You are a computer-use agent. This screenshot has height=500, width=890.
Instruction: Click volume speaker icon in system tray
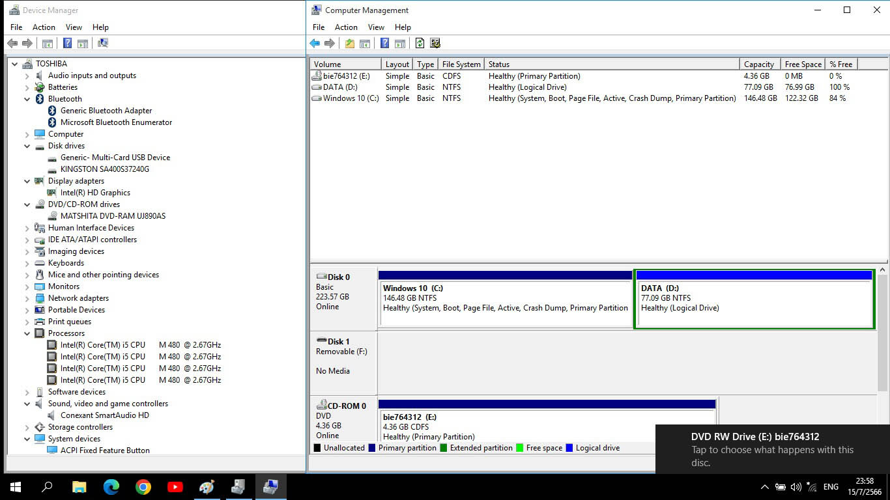click(796, 487)
